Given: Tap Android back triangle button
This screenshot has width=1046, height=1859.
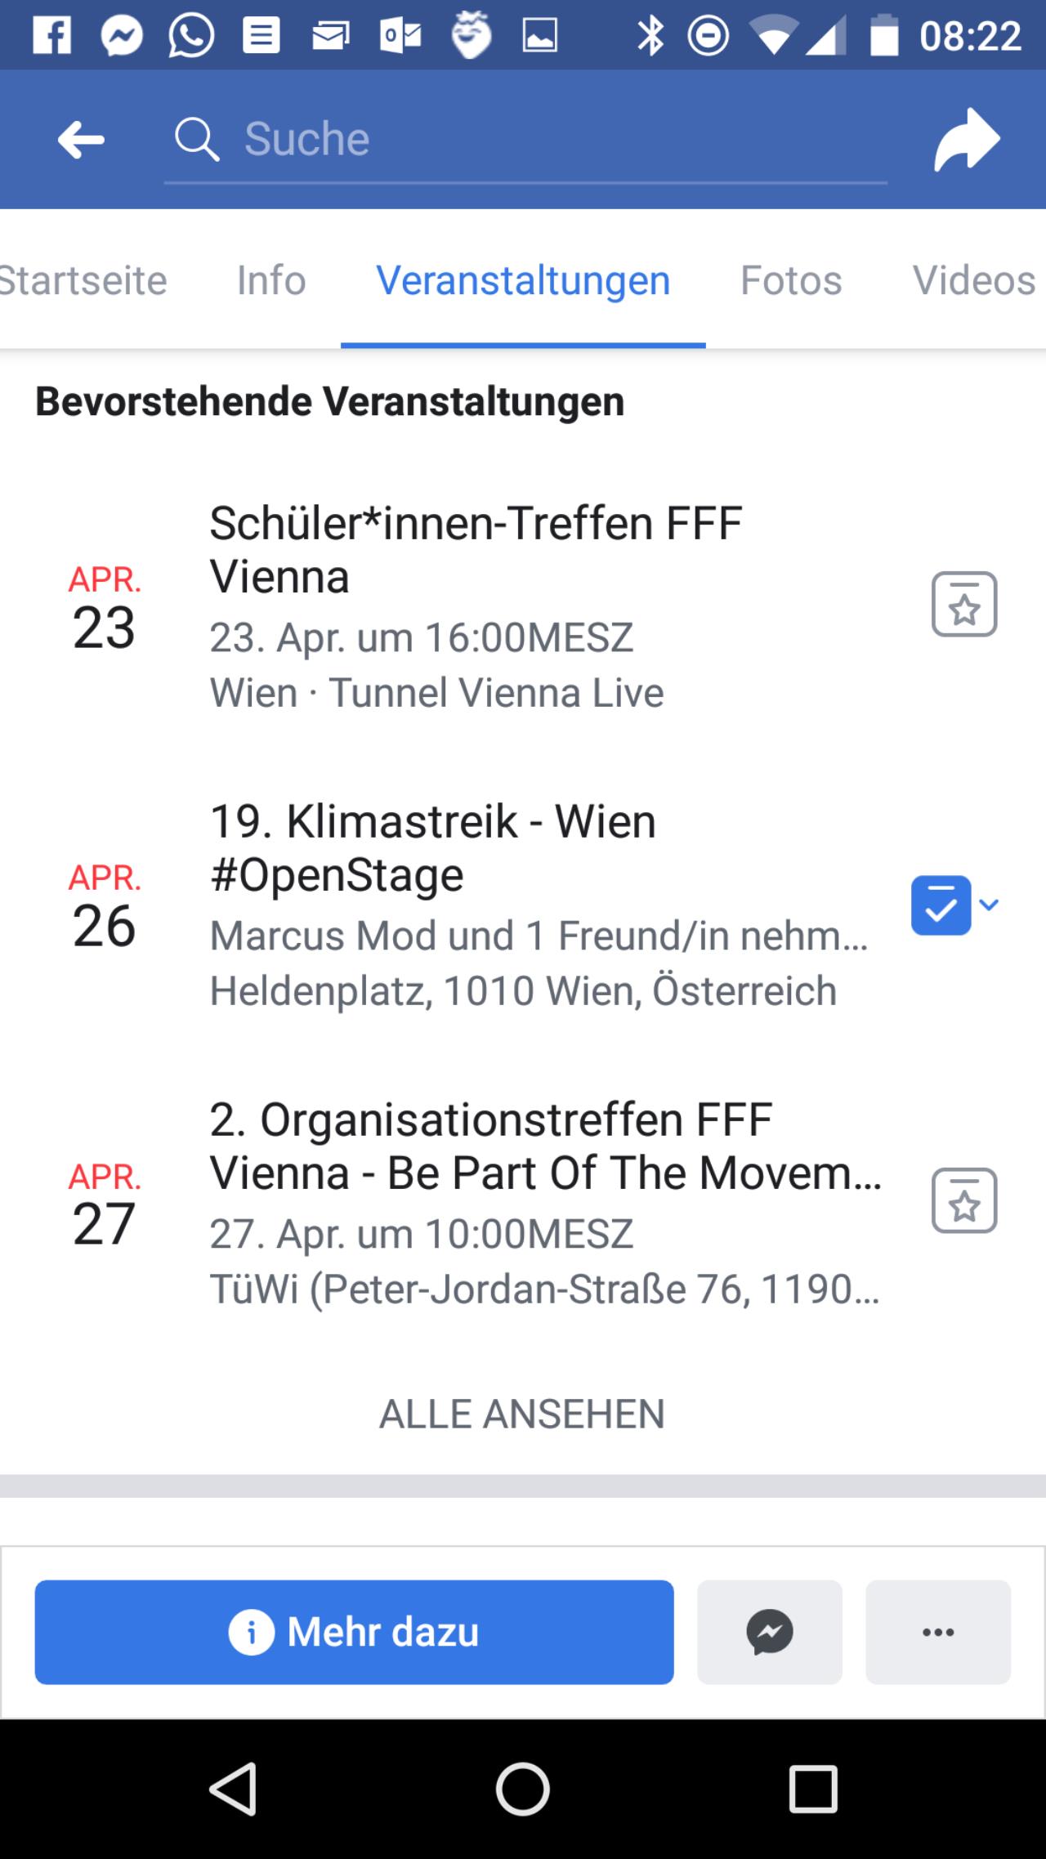Looking at the screenshot, I should (234, 1789).
